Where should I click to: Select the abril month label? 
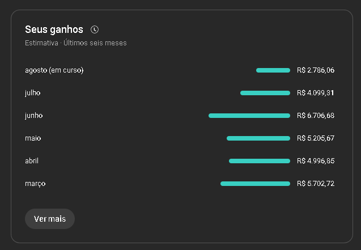pyautogui.click(x=32, y=161)
